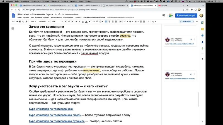Viewport: 223px width, 125px height.
Task: Increase the paragraph indent
Action: (x=144, y=22)
